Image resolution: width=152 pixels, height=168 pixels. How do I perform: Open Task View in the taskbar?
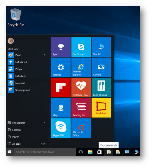[x=81, y=152]
